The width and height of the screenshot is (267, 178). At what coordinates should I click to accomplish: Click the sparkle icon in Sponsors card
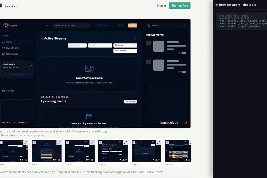(30, 66)
